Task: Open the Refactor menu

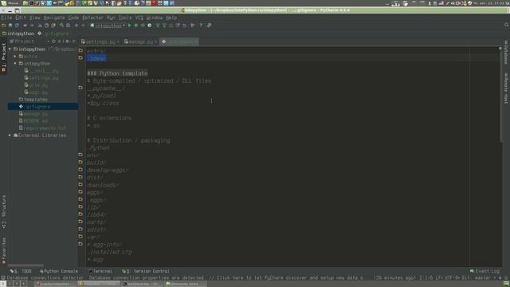Action: pyautogui.click(x=92, y=18)
